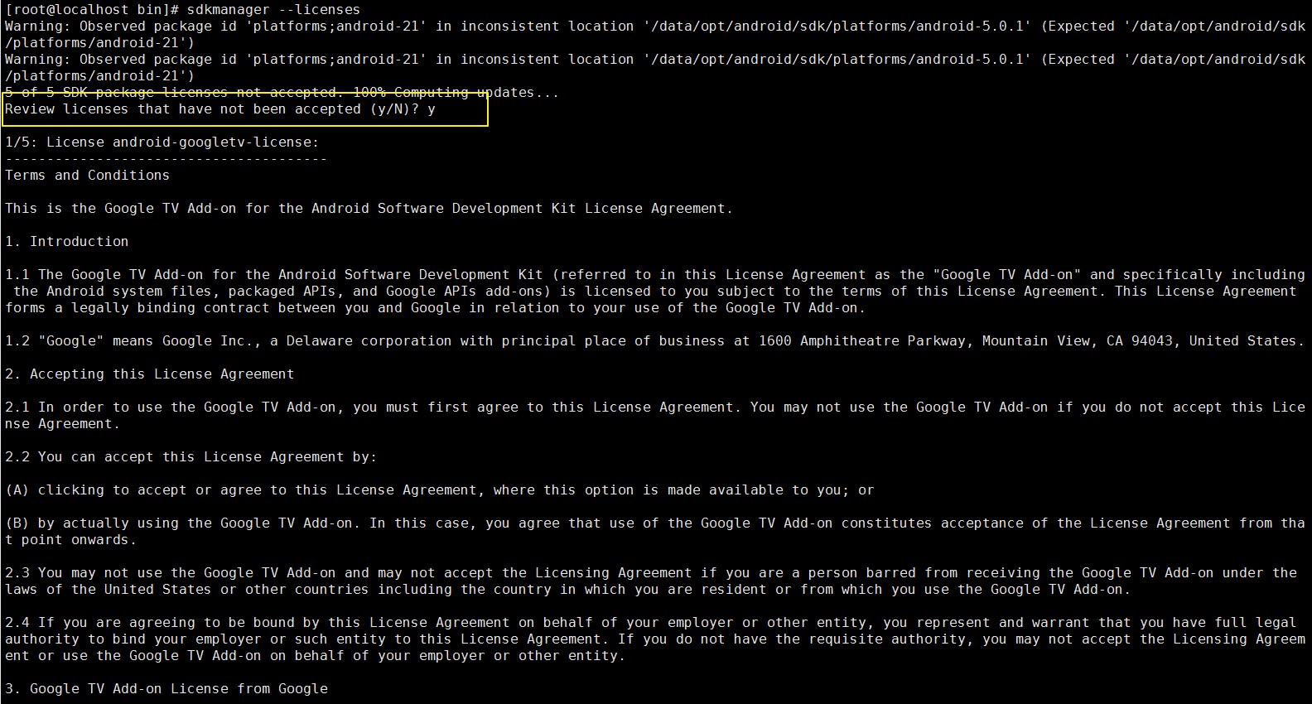Image resolution: width=1312 pixels, height=704 pixels.
Task: Click '3. Google TV Add-on License from Google'
Action: pyautogui.click(x=166, y=689)
